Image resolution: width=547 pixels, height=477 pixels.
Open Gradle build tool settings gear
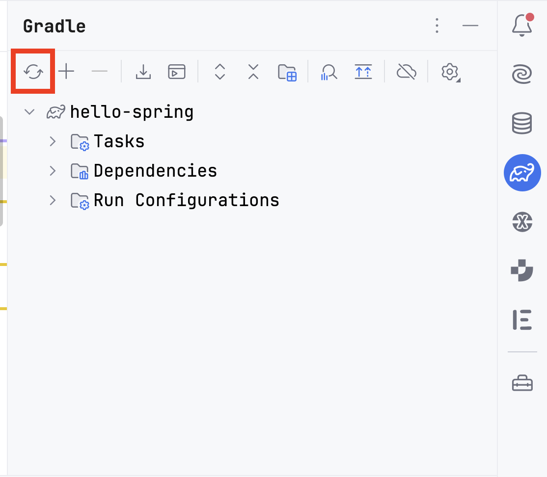pos(450,73)
